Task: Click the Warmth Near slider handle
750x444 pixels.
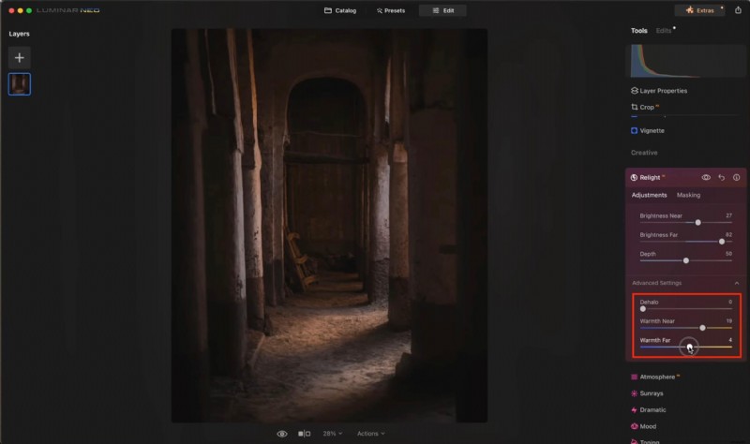Action: tap(702, 328)
